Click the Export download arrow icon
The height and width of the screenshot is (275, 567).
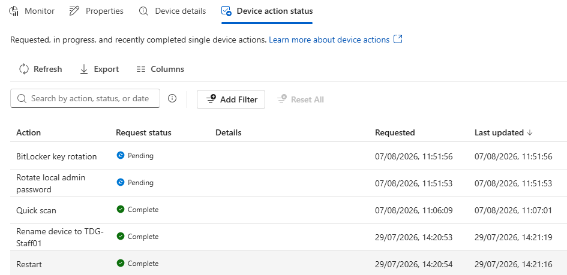(84, 69)
